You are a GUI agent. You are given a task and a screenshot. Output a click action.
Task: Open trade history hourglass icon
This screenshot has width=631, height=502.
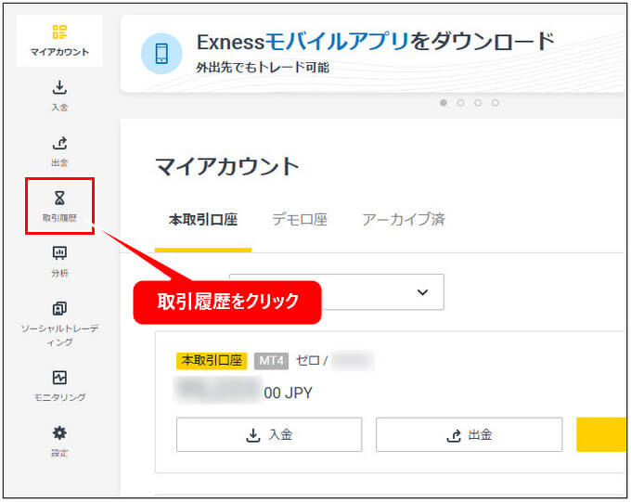(x=59, y=198)
